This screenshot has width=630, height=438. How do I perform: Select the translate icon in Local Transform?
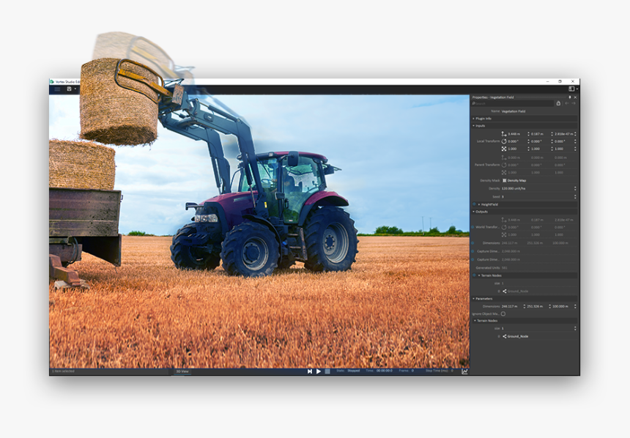pos(503,134)
